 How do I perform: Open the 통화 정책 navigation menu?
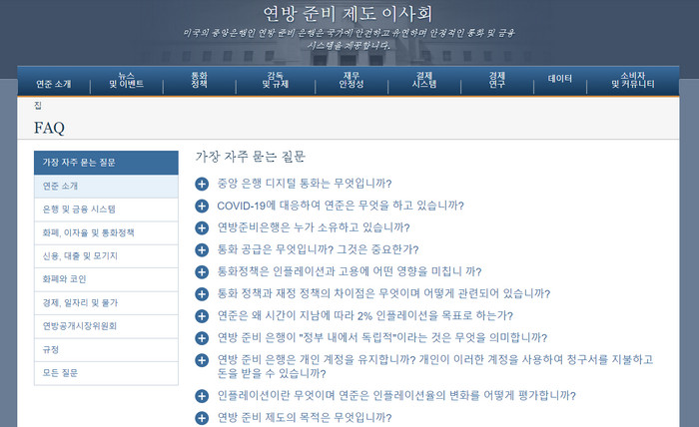[199, 80]
